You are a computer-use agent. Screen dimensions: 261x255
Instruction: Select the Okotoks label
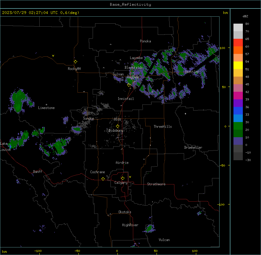pyautogui.click(x=125, y=212)
